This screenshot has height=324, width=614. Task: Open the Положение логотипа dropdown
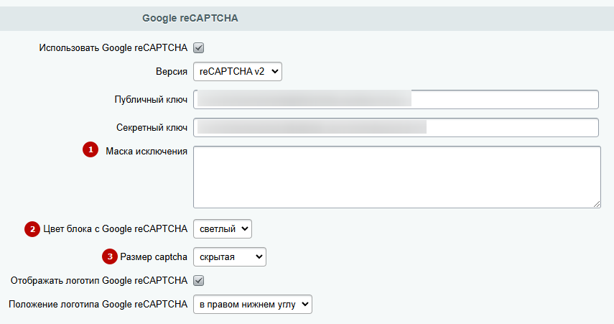click(x=253, y=305)
